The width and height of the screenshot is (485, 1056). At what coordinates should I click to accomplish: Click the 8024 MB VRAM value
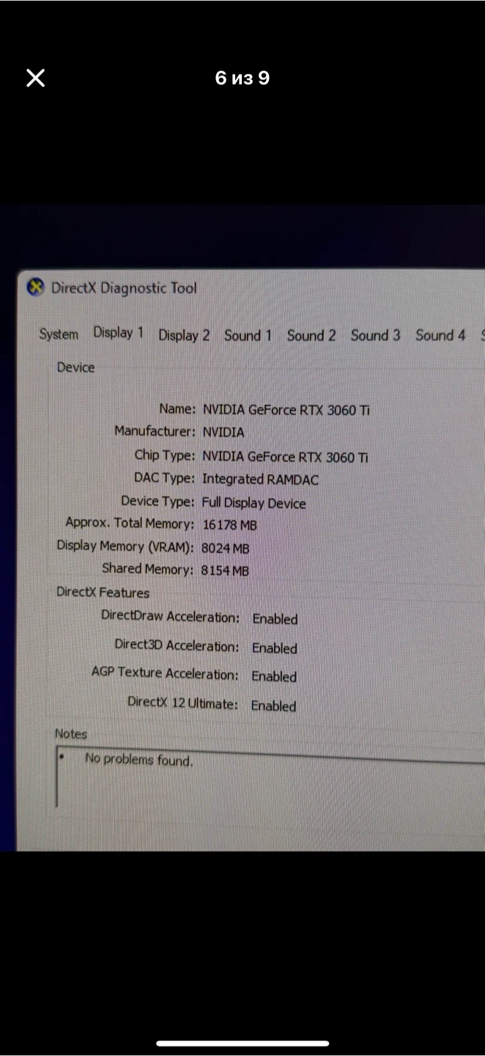225,548
